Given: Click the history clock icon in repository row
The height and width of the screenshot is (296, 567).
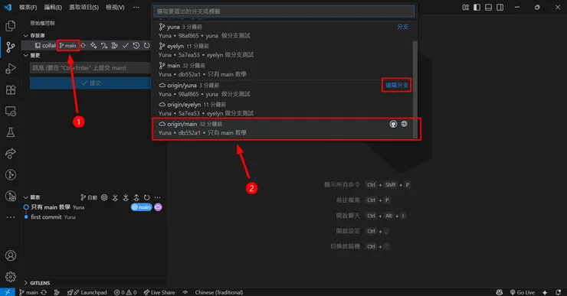Looking at the screenshot, I should 136,45.
